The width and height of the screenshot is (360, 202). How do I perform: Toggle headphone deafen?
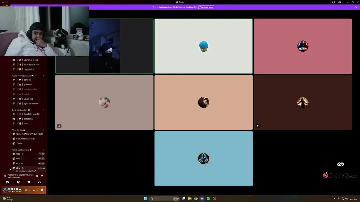point(34,190)
